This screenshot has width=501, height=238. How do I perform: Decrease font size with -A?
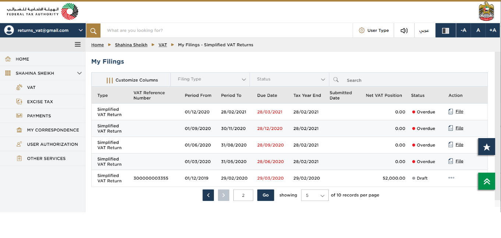tap(463, 30)
